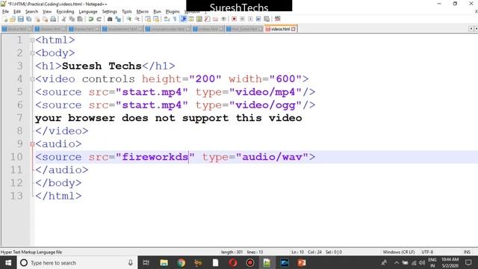The width and height of the screenshot is (478, 269).
Task: Click the UTF-8 encoding status entry
Action: coord(427,253)
